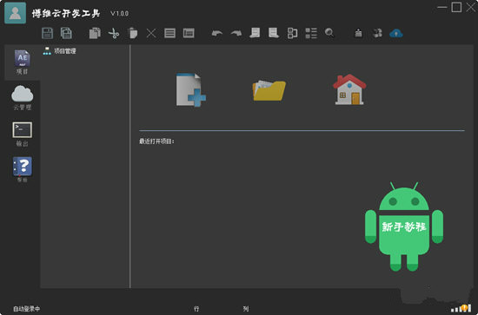Click the magnifier search icon
Viewport: 478px width, 315px height.
click(x=329, y=33)
